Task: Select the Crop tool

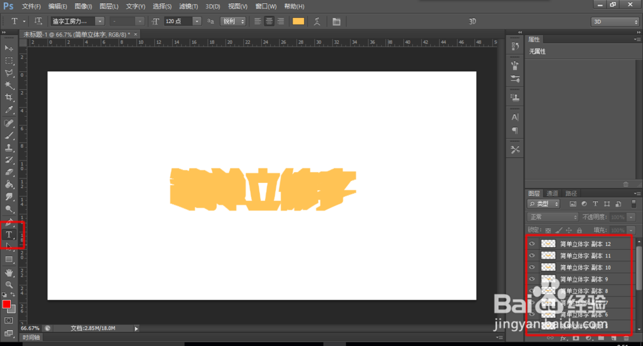Action: pyautogui.click(x=8, y=98)
